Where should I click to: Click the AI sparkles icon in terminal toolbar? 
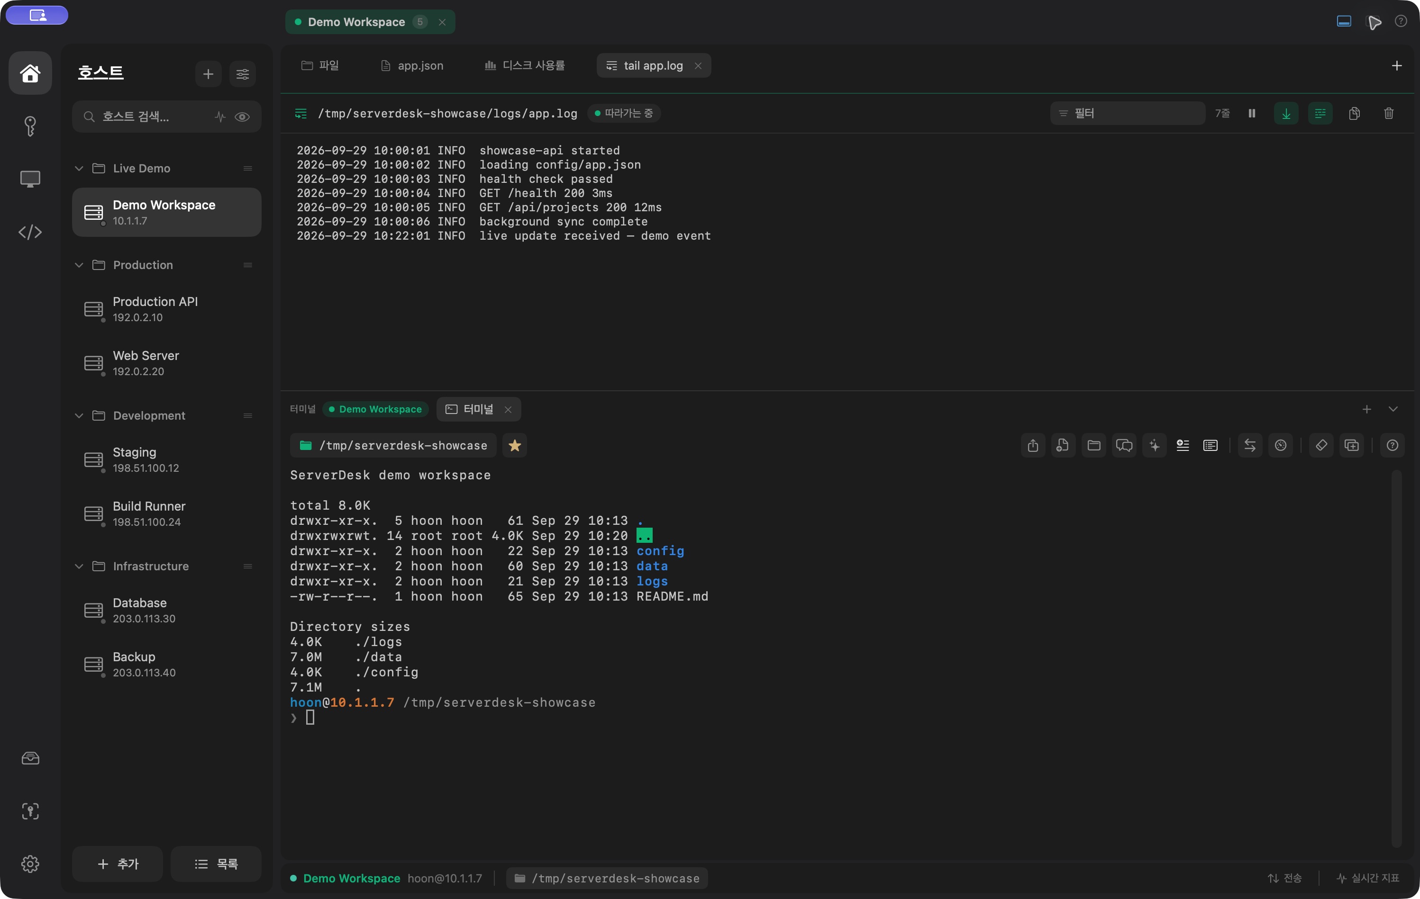click(1155, 446)
